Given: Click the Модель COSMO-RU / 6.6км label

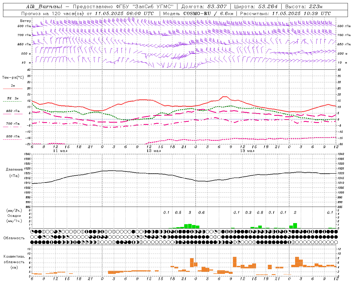Looking at the screenshot, I should pos(198,13).
